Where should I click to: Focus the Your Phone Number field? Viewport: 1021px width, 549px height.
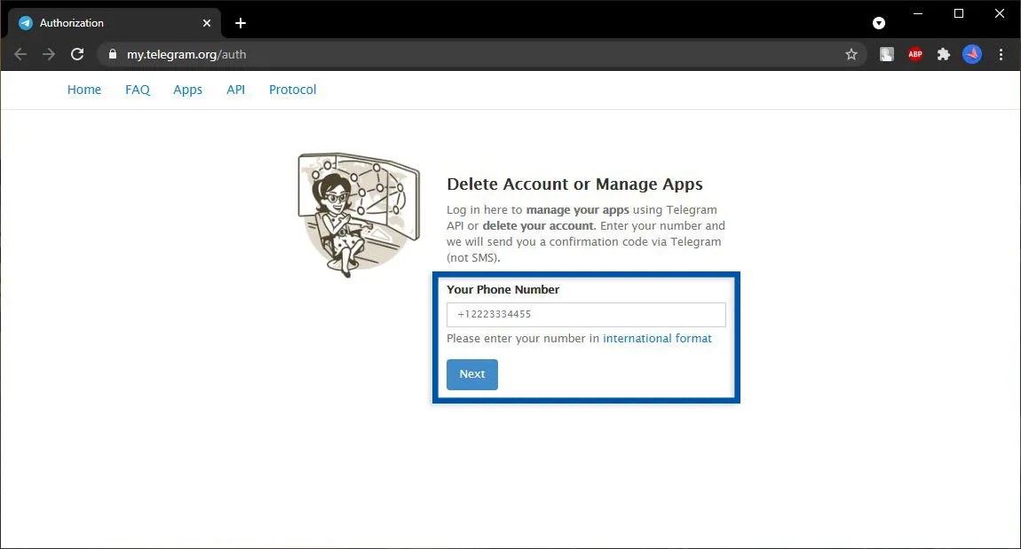point(586,315)
